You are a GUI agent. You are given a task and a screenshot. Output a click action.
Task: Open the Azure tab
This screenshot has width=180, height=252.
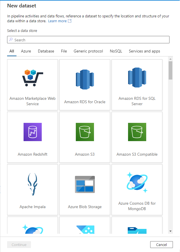coord(26,51)
